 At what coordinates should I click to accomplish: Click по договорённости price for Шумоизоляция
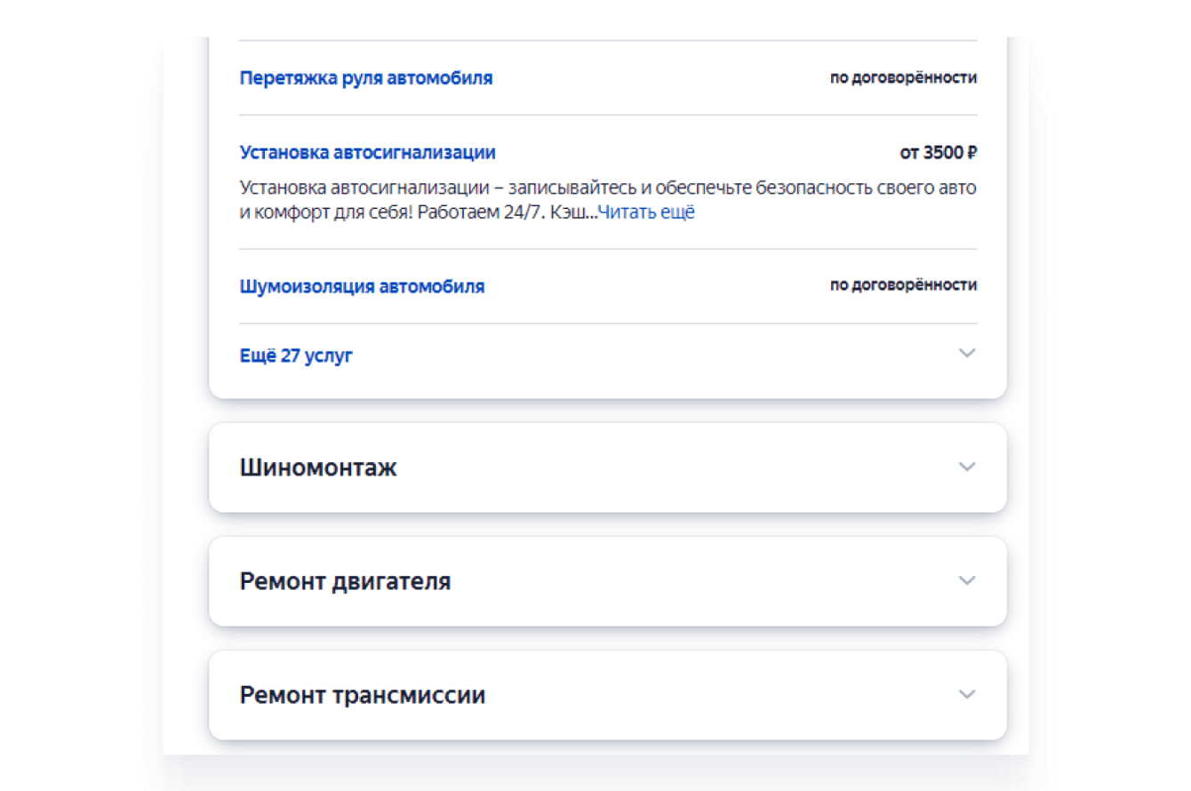pos(903,285)
